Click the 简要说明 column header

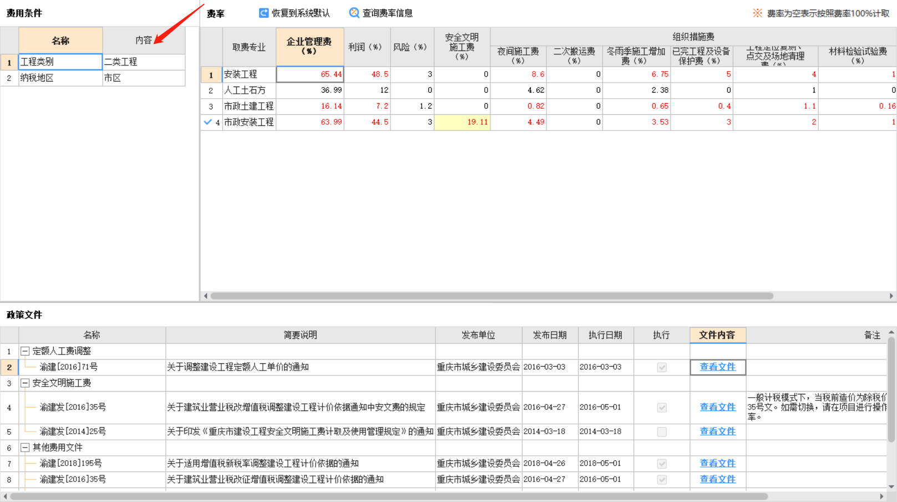tap(301, 335)
